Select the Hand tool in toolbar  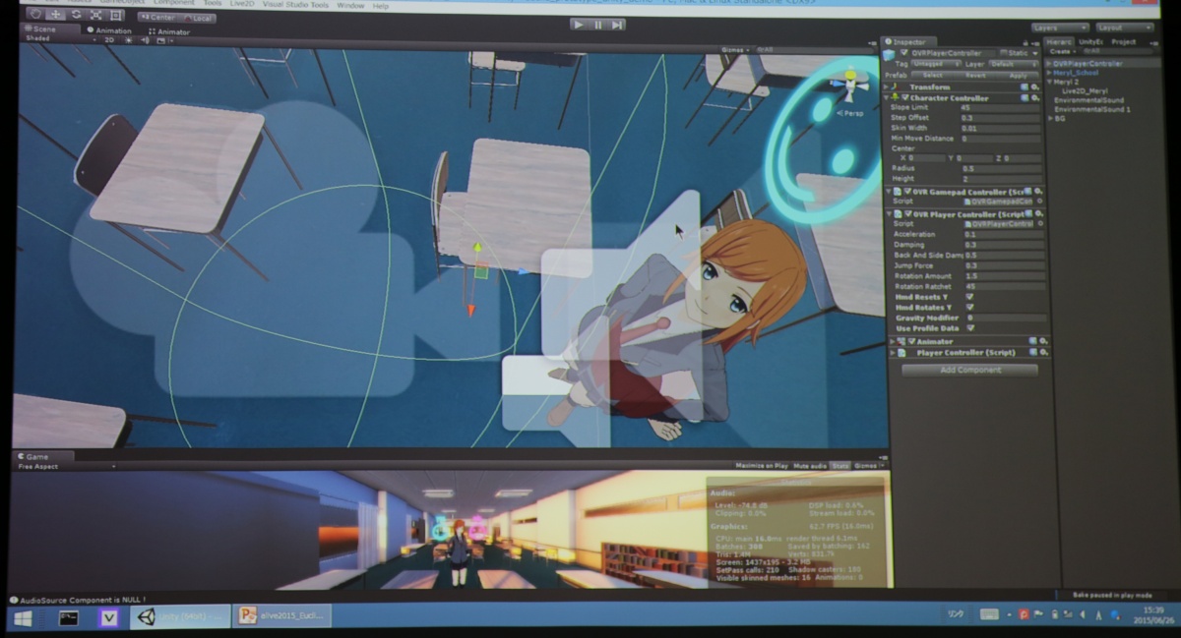(35, 15)
